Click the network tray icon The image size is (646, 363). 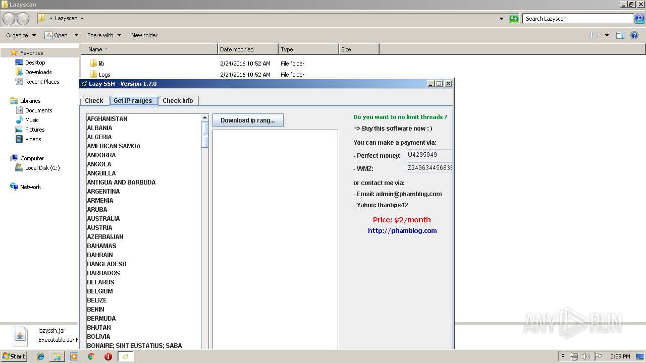tap(574, 356)
